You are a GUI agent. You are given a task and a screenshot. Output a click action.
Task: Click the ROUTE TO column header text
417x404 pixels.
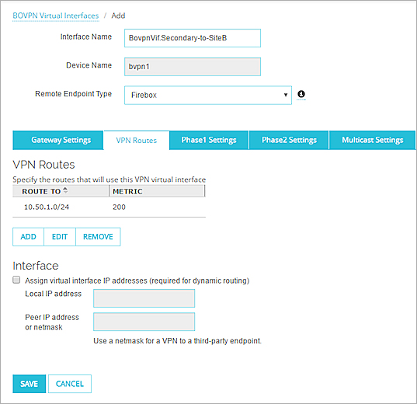click(41, 191)
